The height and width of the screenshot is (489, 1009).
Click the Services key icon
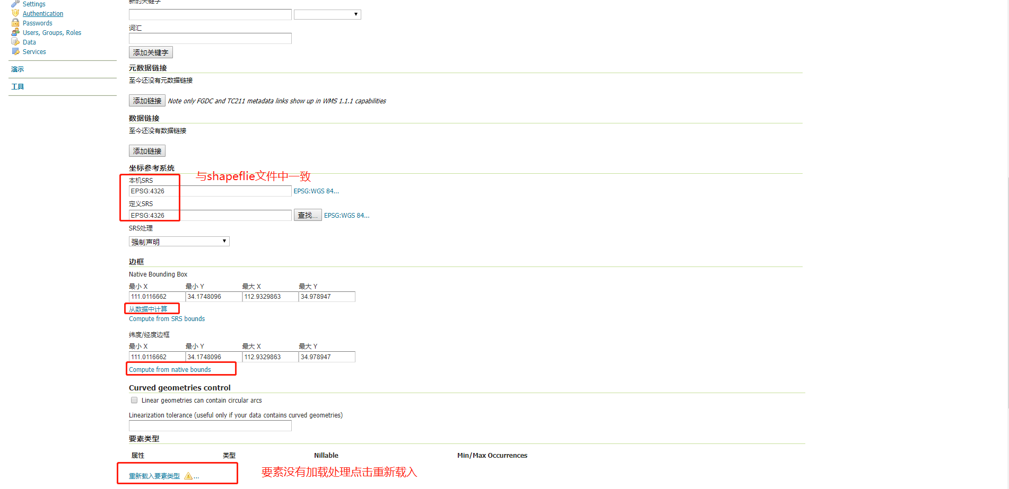coord(15,51)
